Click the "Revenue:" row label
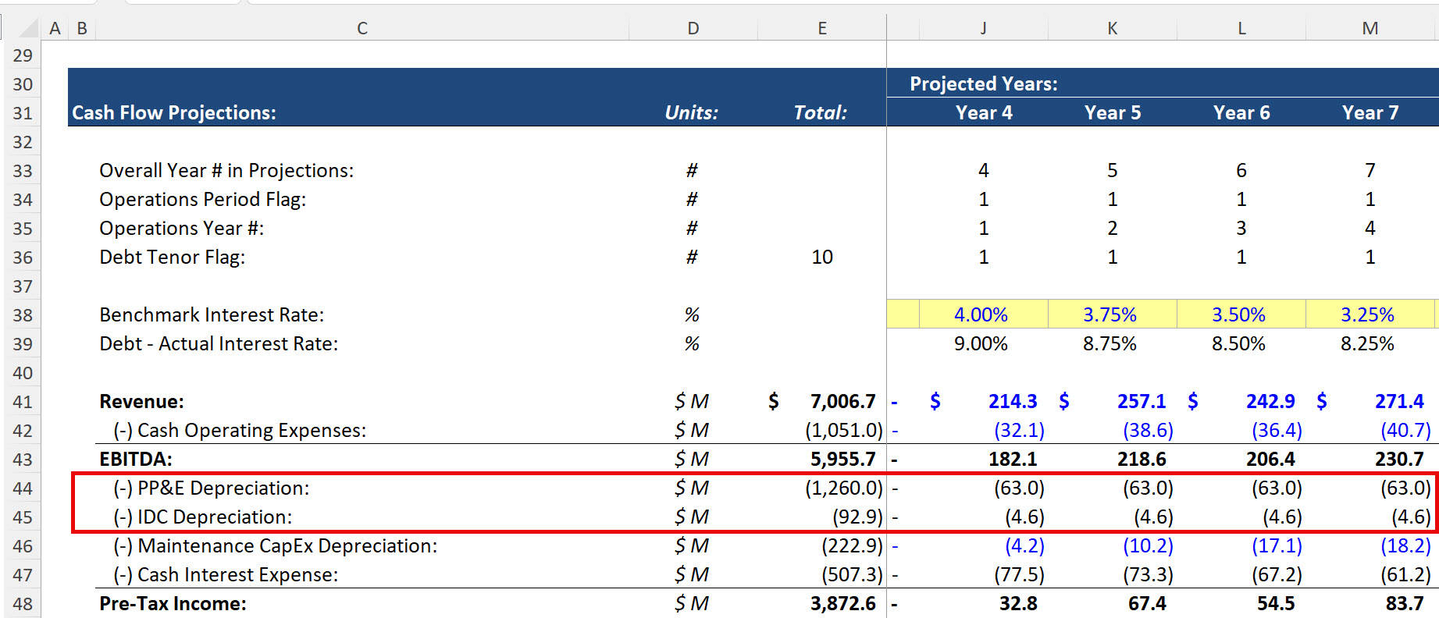 142,402
